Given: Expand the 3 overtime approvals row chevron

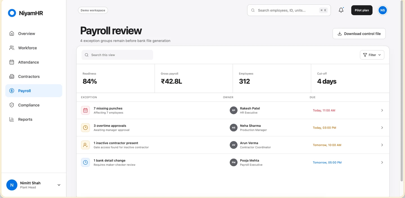Looking at the screenshot, I should (382, 128).
